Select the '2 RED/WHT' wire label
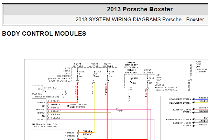The image size is (208, 140). pos(85,134)
